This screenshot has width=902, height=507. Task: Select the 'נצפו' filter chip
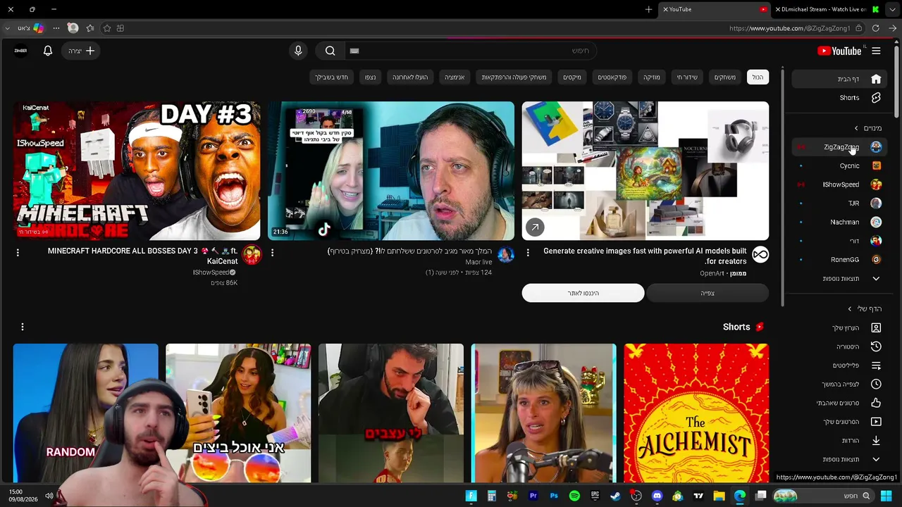[370, 77]
